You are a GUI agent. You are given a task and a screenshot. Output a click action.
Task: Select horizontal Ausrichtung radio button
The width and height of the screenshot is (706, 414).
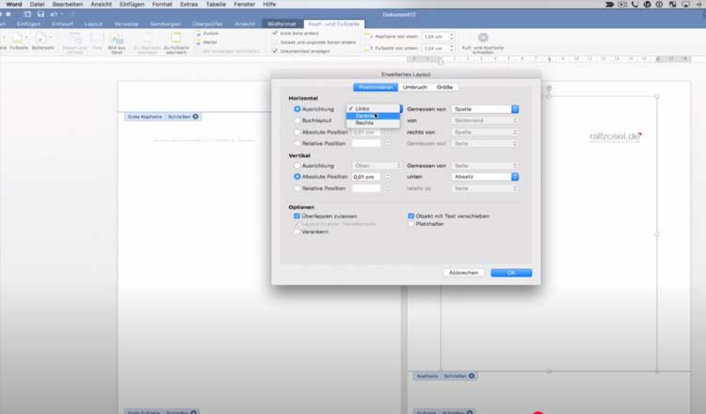coord(297,109)
